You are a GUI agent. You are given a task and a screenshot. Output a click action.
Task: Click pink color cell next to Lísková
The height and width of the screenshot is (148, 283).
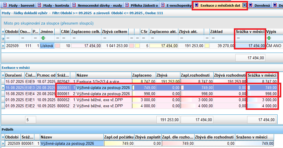coord(57,46)
